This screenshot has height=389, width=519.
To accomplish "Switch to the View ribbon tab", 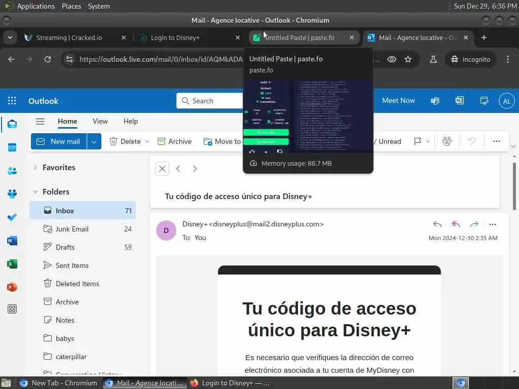I will pos(100,122).
